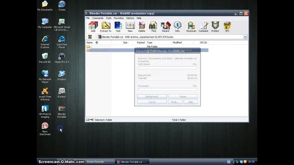Open the Help menu
The width and height of the screenshot is (294, 165).
139,18
